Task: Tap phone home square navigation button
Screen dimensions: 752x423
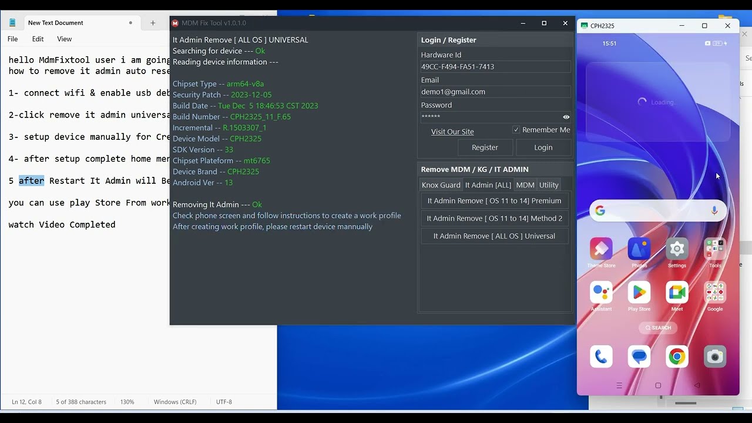Action: [658, 385]
